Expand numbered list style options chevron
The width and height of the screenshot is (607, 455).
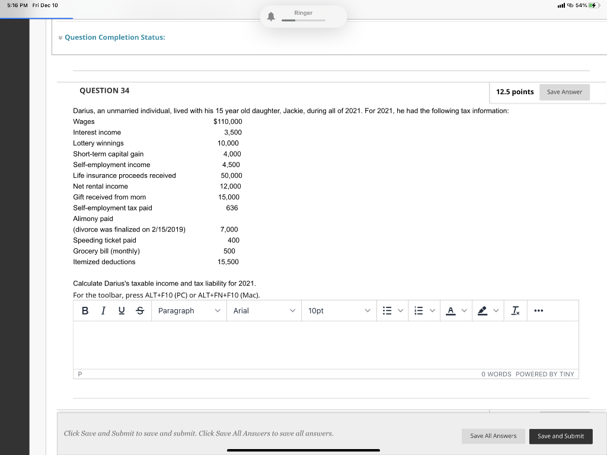point(432,310)
